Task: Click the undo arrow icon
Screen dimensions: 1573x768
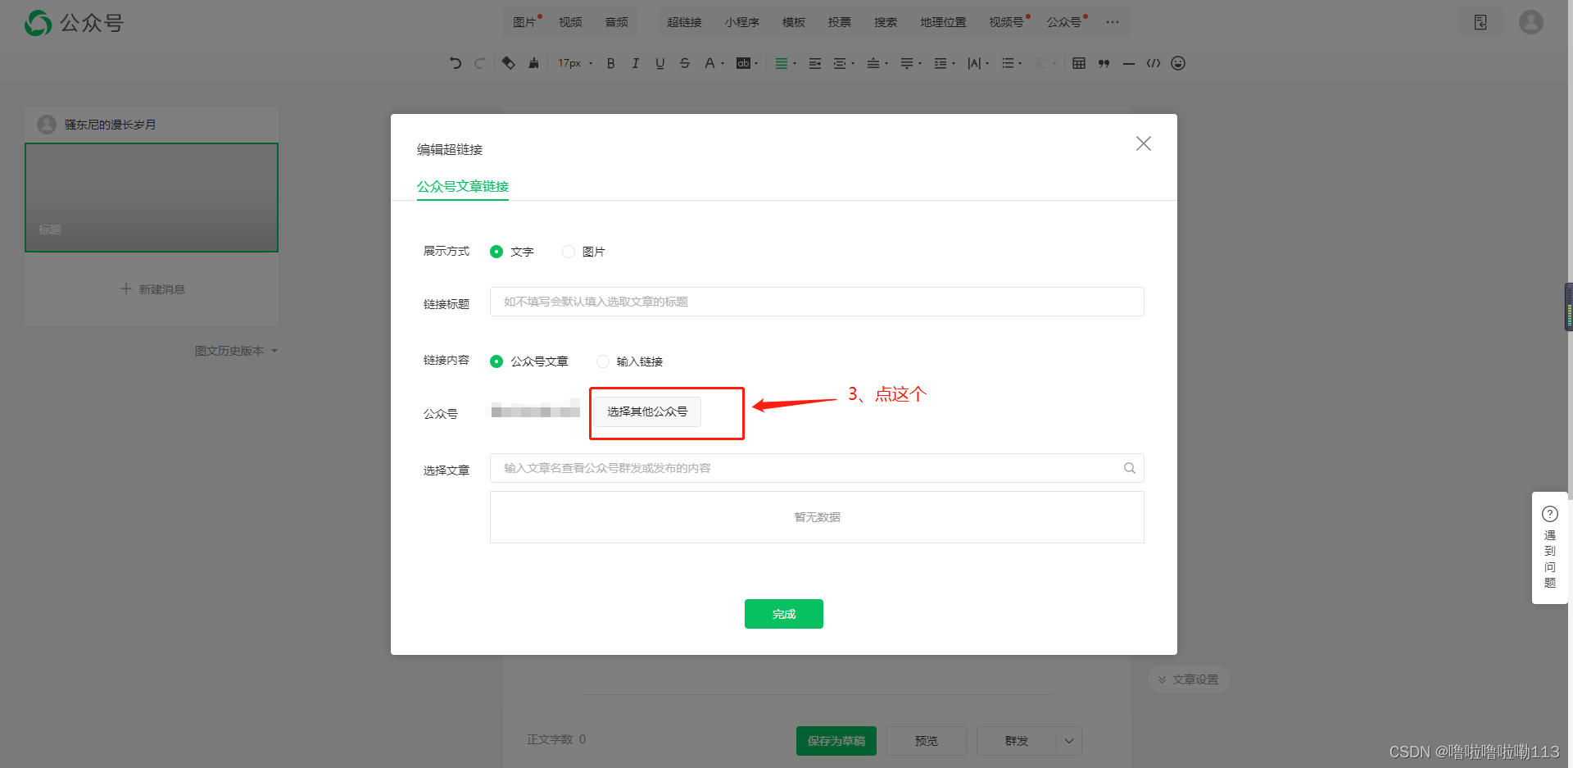Action: [456, 63]
